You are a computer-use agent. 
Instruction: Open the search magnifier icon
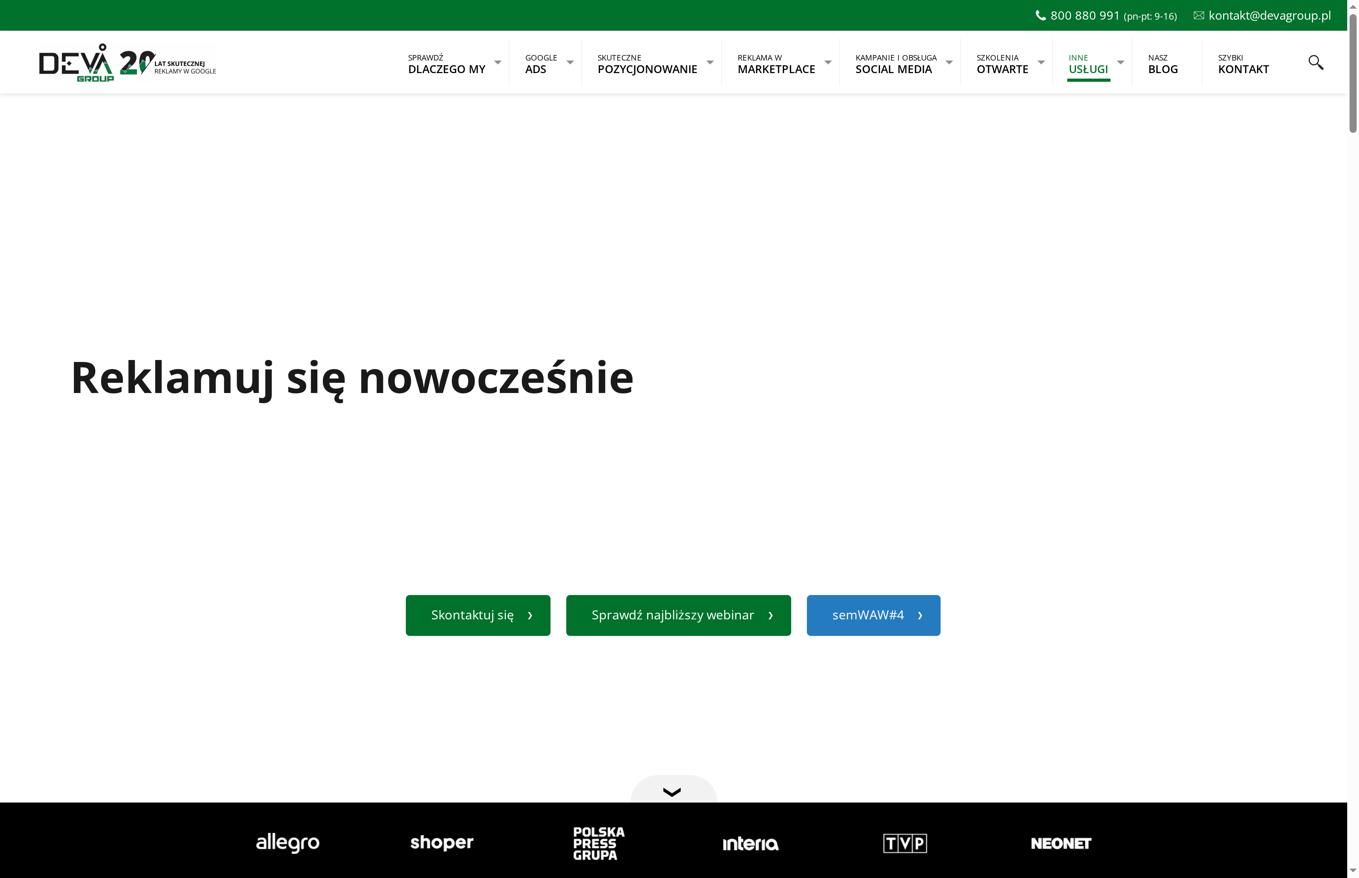1316,62
